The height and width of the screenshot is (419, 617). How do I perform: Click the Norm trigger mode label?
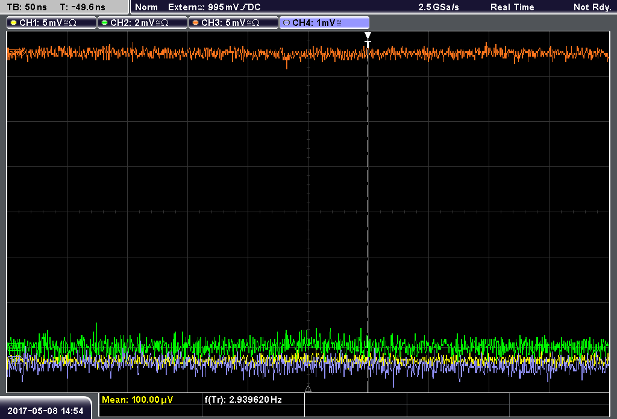(146, 7)
